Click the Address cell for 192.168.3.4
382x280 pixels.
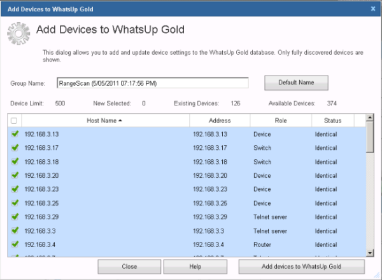coord(209,244)
